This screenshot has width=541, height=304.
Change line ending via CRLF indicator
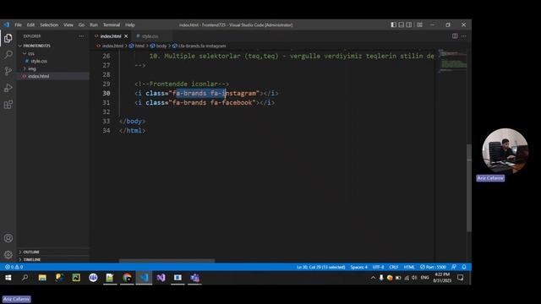(x=394, y=267)
